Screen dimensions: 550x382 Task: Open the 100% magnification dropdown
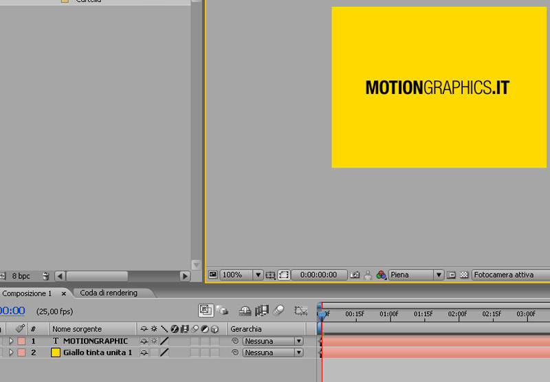coord(241,275)
